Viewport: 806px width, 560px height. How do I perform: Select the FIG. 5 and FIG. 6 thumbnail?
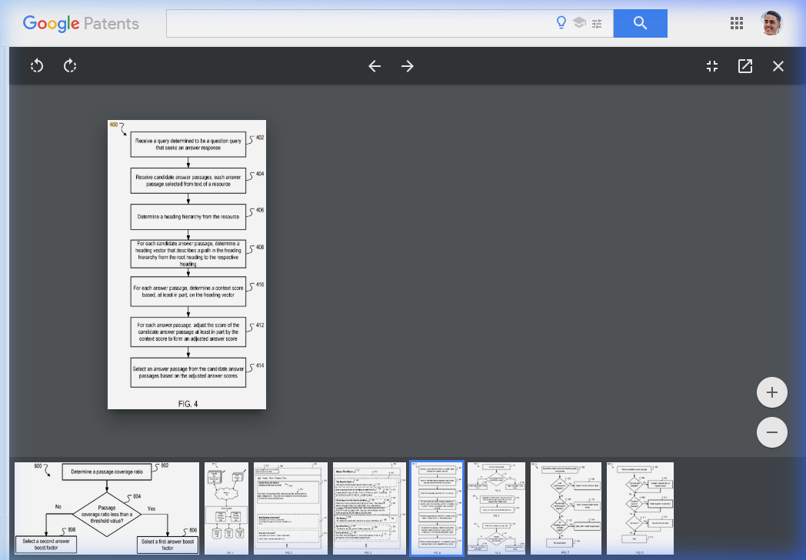(497, 508)
